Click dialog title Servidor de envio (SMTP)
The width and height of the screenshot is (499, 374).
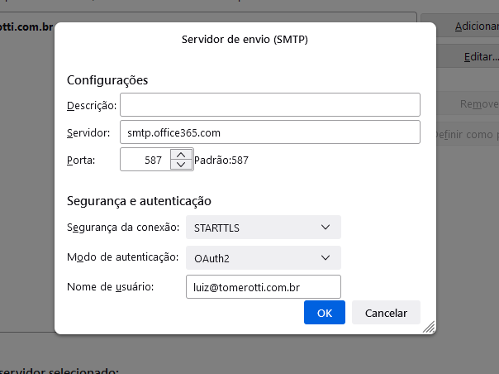tap(245, 39)
